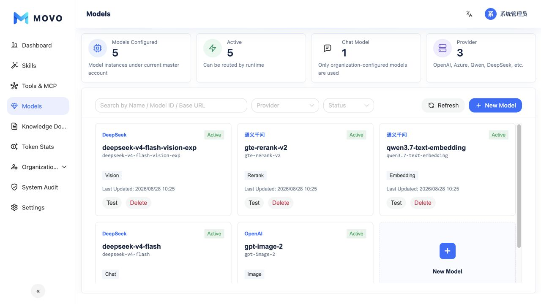Delete the qwen3.7-text-embedding model

[x=423, y=203]
